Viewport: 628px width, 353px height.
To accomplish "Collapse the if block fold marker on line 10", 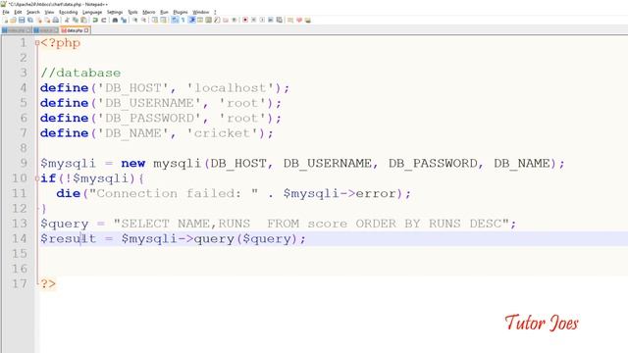I will 37,178.
